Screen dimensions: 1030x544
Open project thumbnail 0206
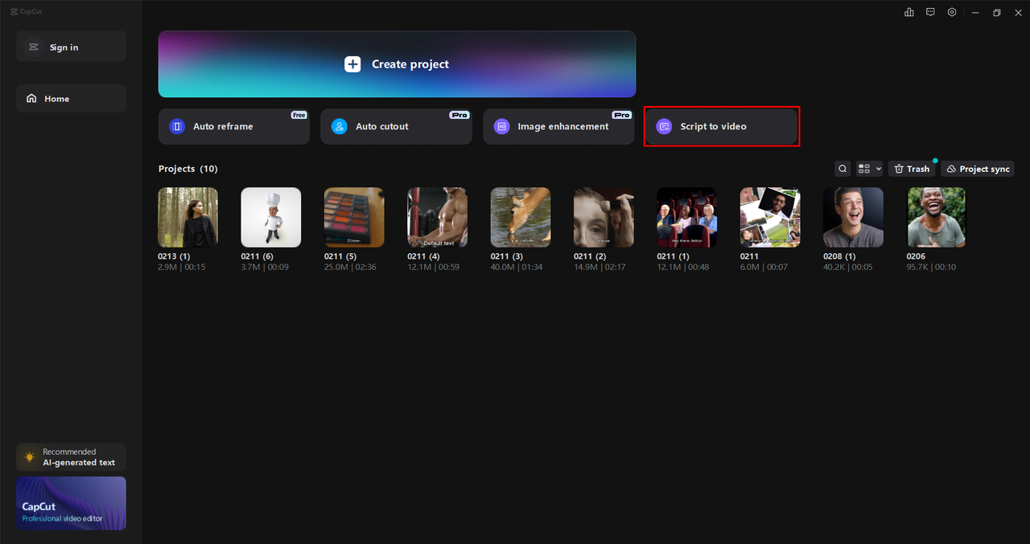(x=937, y=217)
